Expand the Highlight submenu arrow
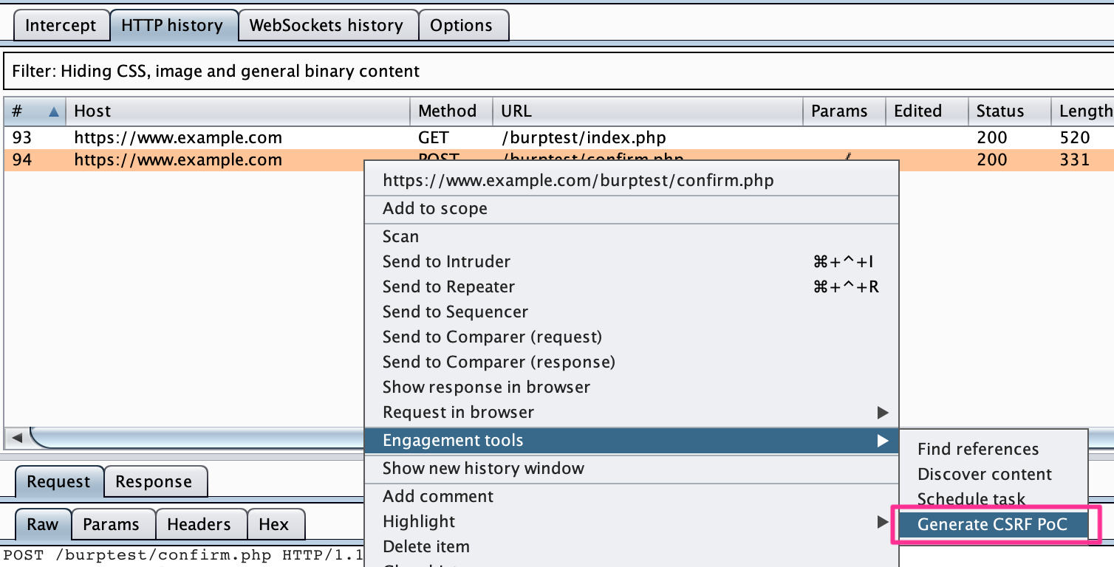 pos(882,522)
